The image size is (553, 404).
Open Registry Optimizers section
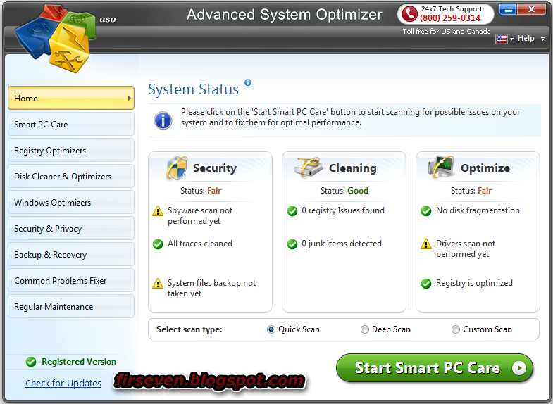[x=71, y=151]
